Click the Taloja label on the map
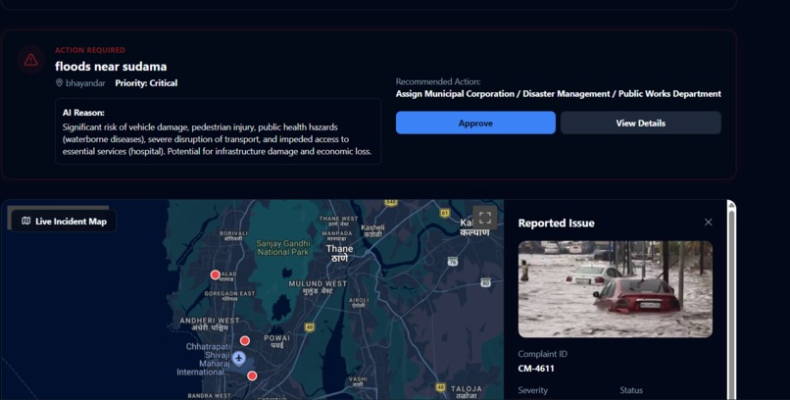 click(x=466, y=391)
